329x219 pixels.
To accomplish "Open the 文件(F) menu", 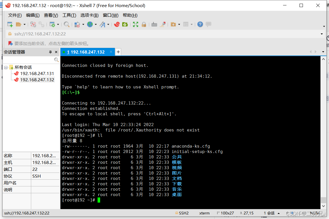I will point(15,15).
